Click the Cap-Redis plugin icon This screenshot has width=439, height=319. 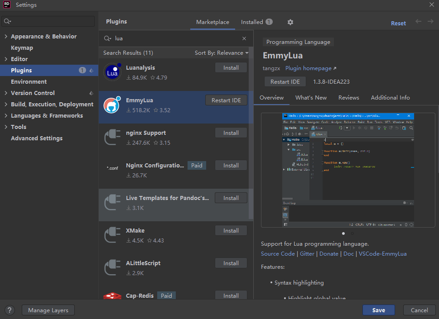[x=112, y=296]
